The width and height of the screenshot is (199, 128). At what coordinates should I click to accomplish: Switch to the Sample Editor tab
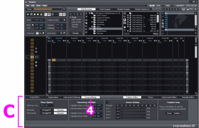(x=188, y=97)
